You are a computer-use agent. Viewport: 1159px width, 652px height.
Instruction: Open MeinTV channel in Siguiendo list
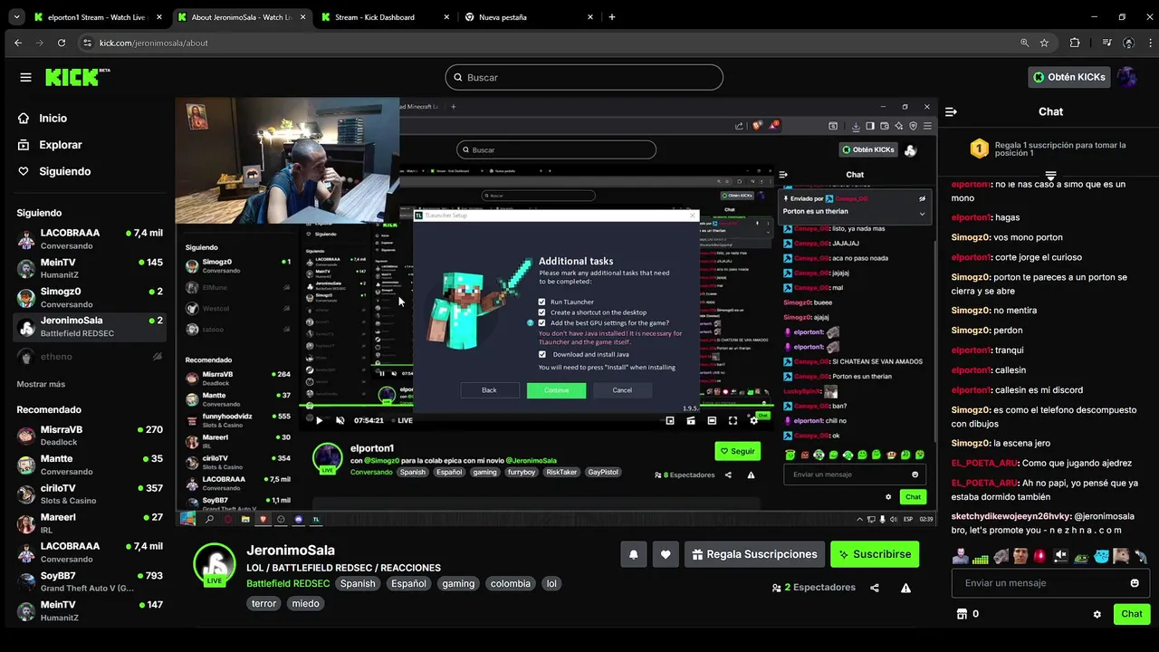(x=90, y=268)
